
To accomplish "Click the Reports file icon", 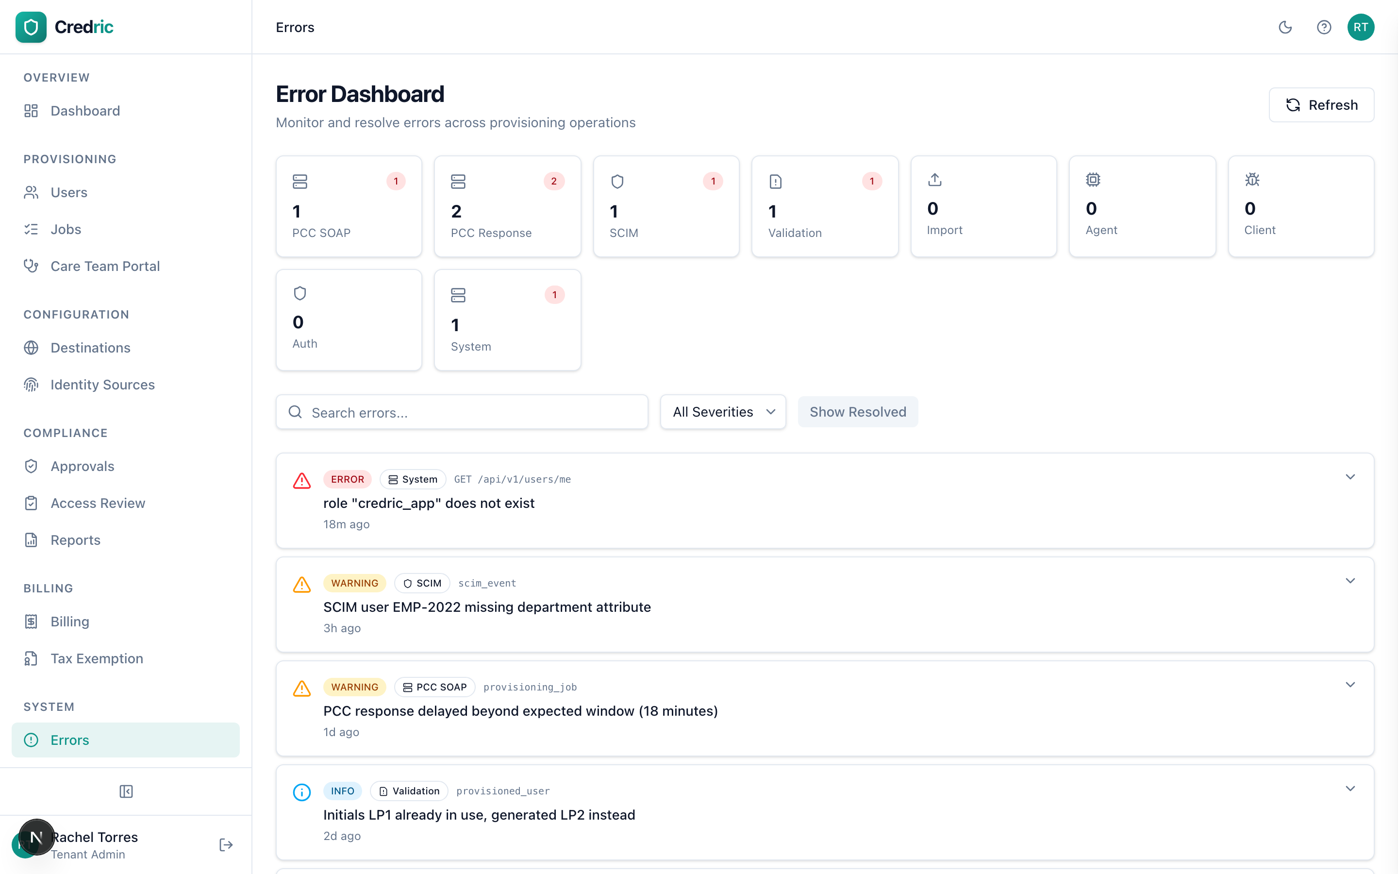I will tap(31, 540).
